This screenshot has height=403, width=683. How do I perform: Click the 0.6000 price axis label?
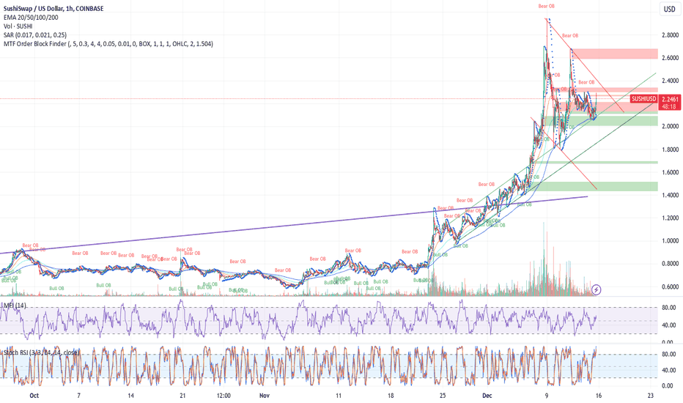670,286
